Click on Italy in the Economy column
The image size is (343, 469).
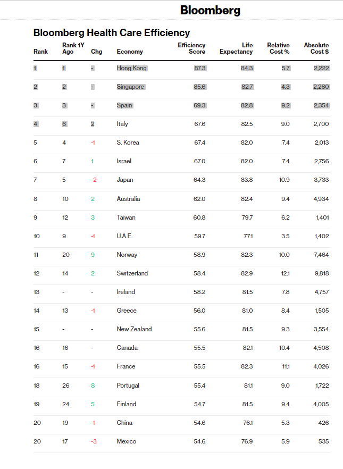122,124
